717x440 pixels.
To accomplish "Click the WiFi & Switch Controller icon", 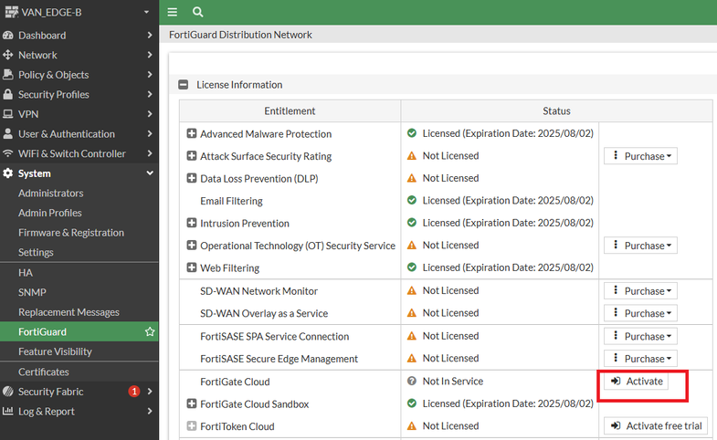I will click(8, 154).
